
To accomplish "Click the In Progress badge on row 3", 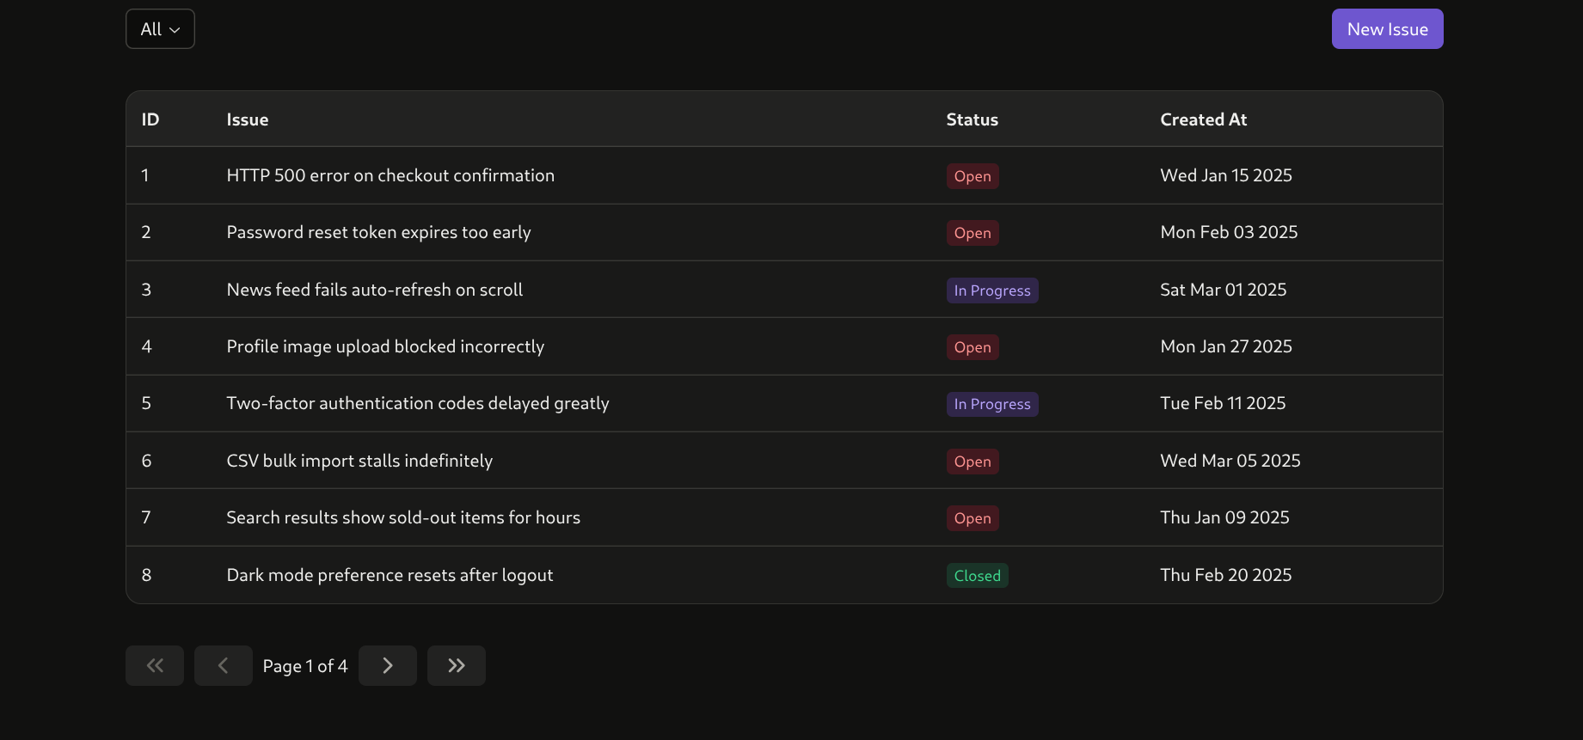I will 991,290.
